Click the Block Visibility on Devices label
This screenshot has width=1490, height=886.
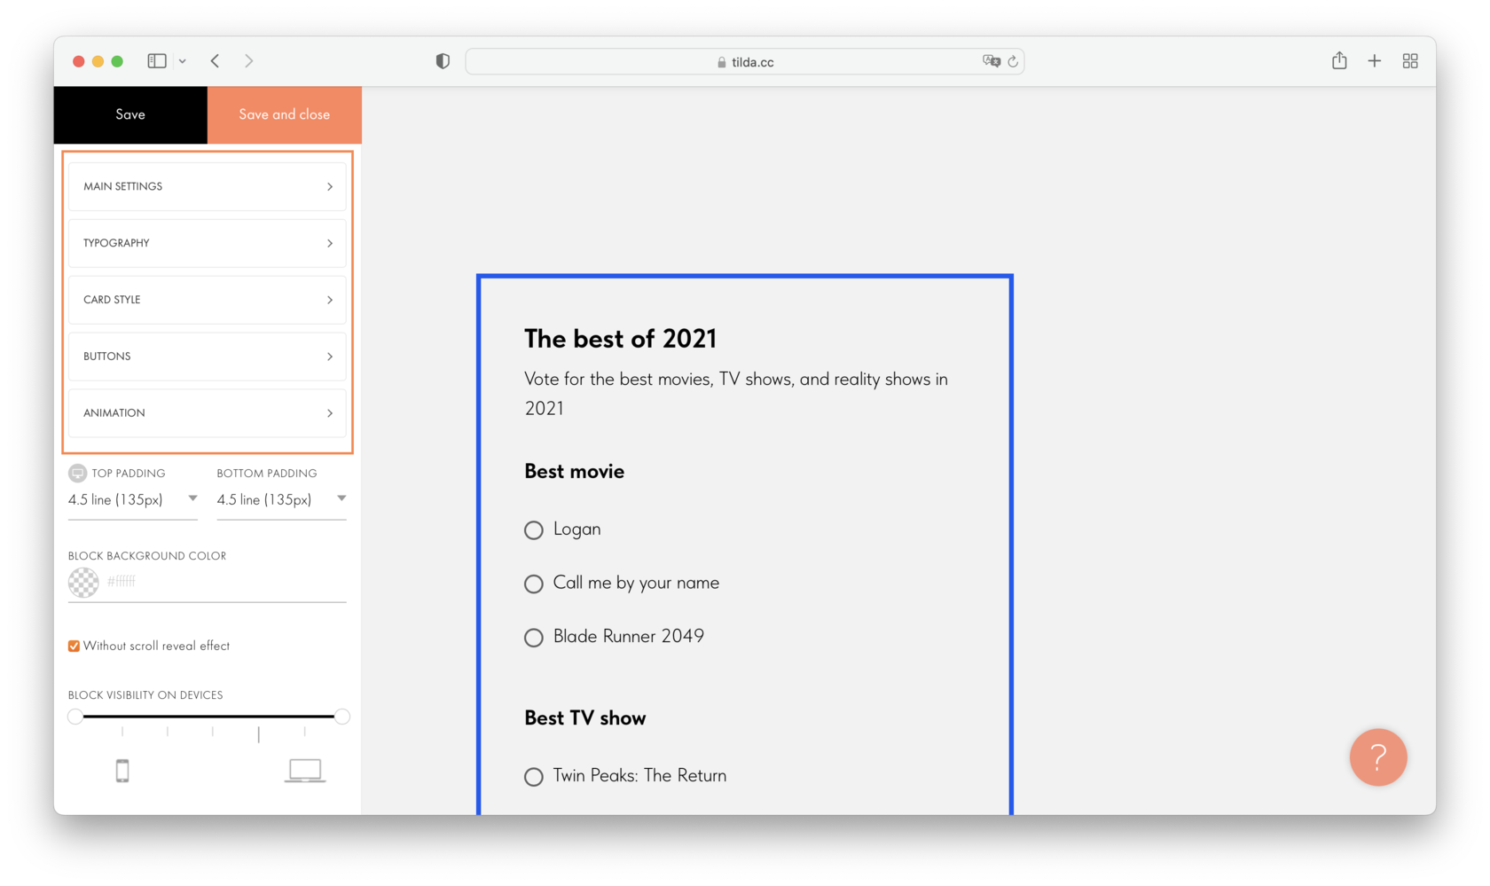145,695
